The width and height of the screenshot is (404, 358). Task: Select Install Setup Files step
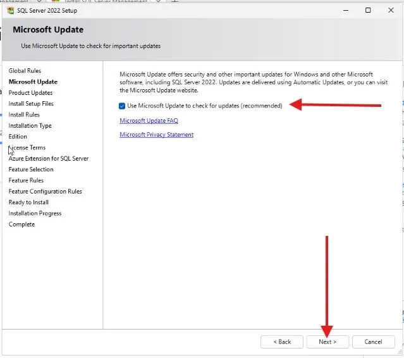click(31, 104)
